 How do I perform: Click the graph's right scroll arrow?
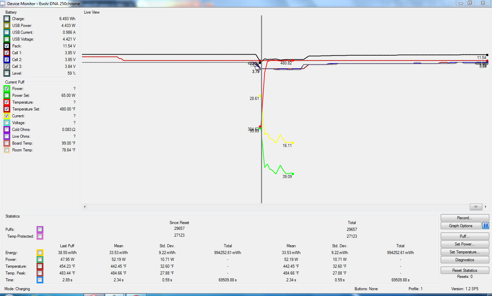(486, 207)
